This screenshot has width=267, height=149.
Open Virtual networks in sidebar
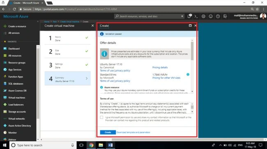[16, 119]
